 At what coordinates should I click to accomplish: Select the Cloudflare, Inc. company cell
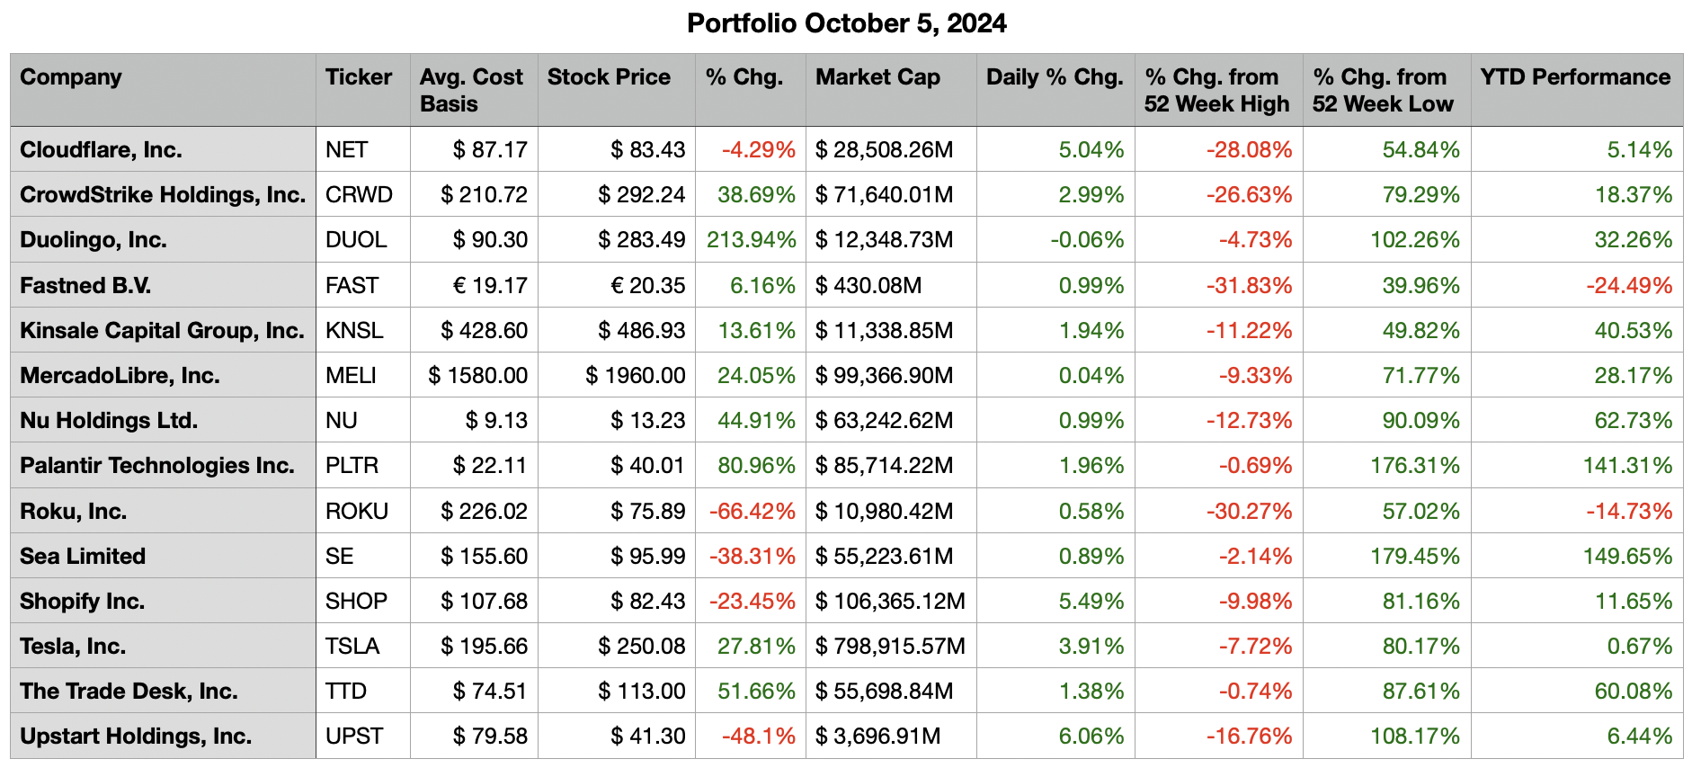(101, 150)
